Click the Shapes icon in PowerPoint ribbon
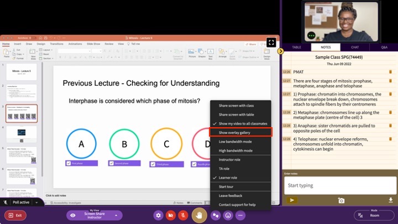Screen dimensions: 398x224 pyautogui.click(x=202, y=53)
